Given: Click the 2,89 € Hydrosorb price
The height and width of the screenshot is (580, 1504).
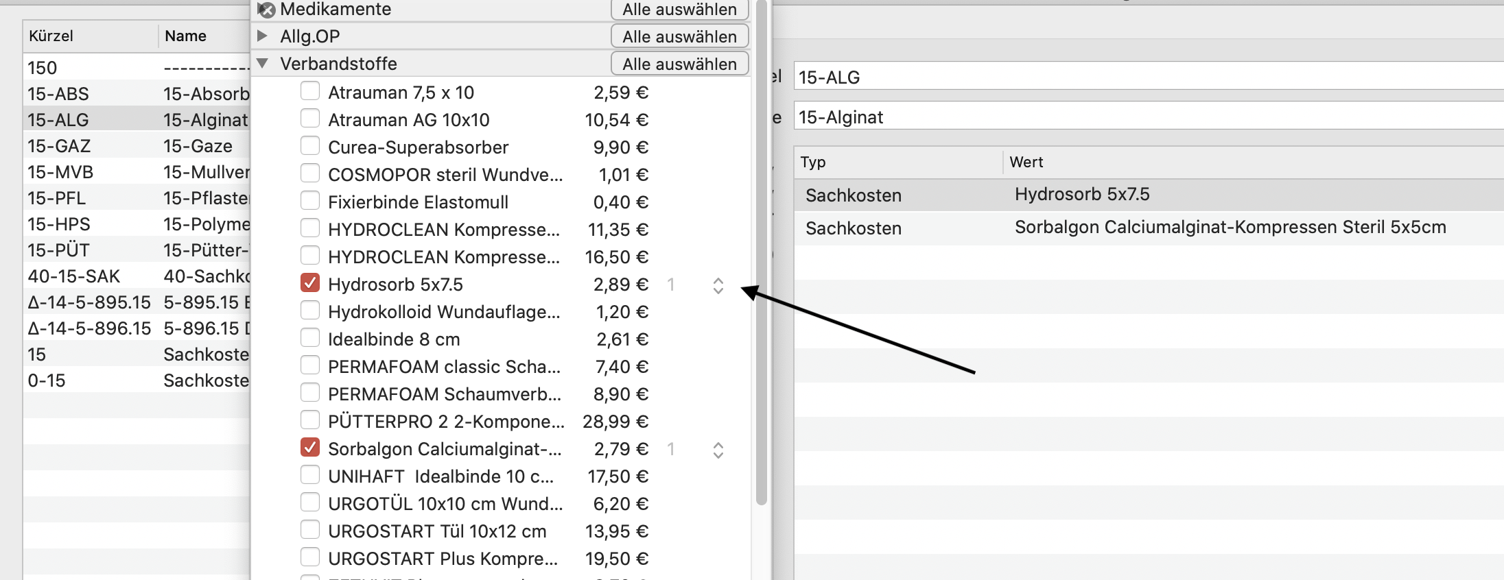Looking at the screenshot, I should [x=621, y=285].
